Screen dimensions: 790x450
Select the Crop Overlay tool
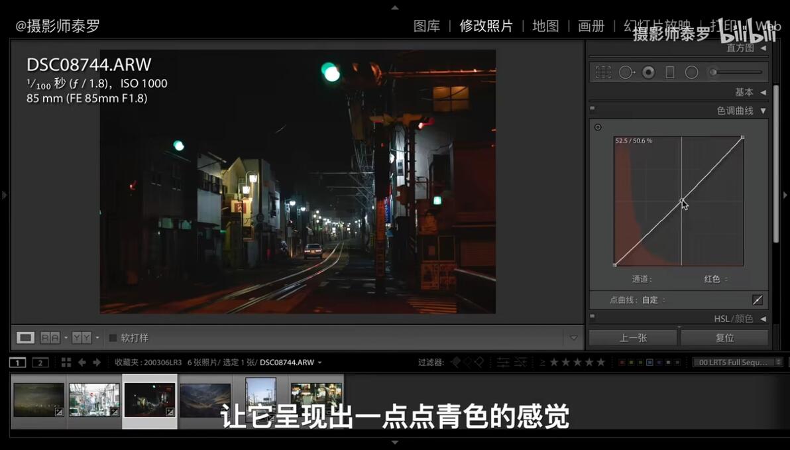(x=603, y=72)
